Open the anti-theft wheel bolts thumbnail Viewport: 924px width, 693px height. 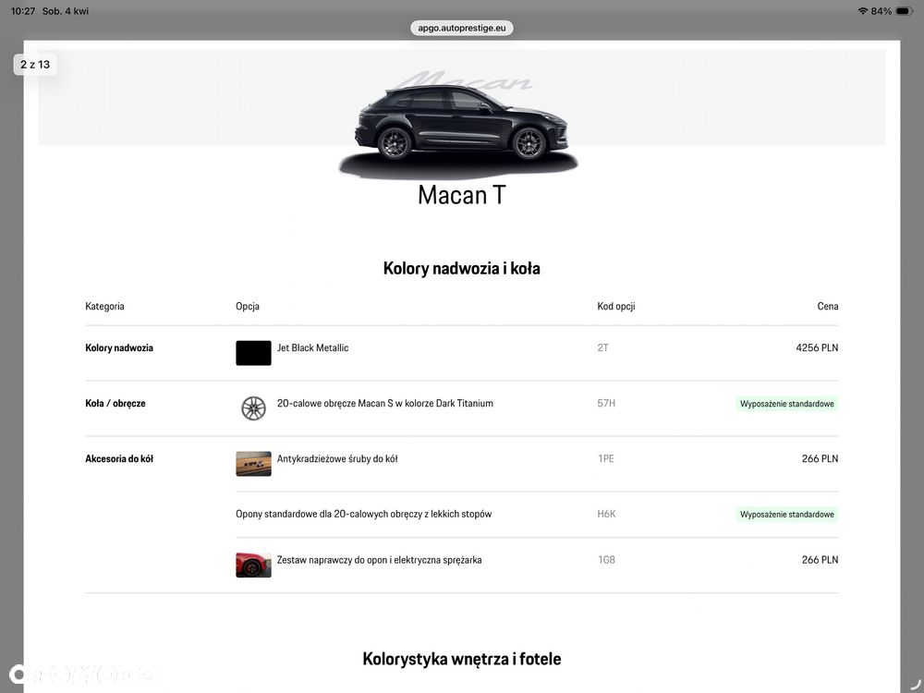tap(253, 464)
